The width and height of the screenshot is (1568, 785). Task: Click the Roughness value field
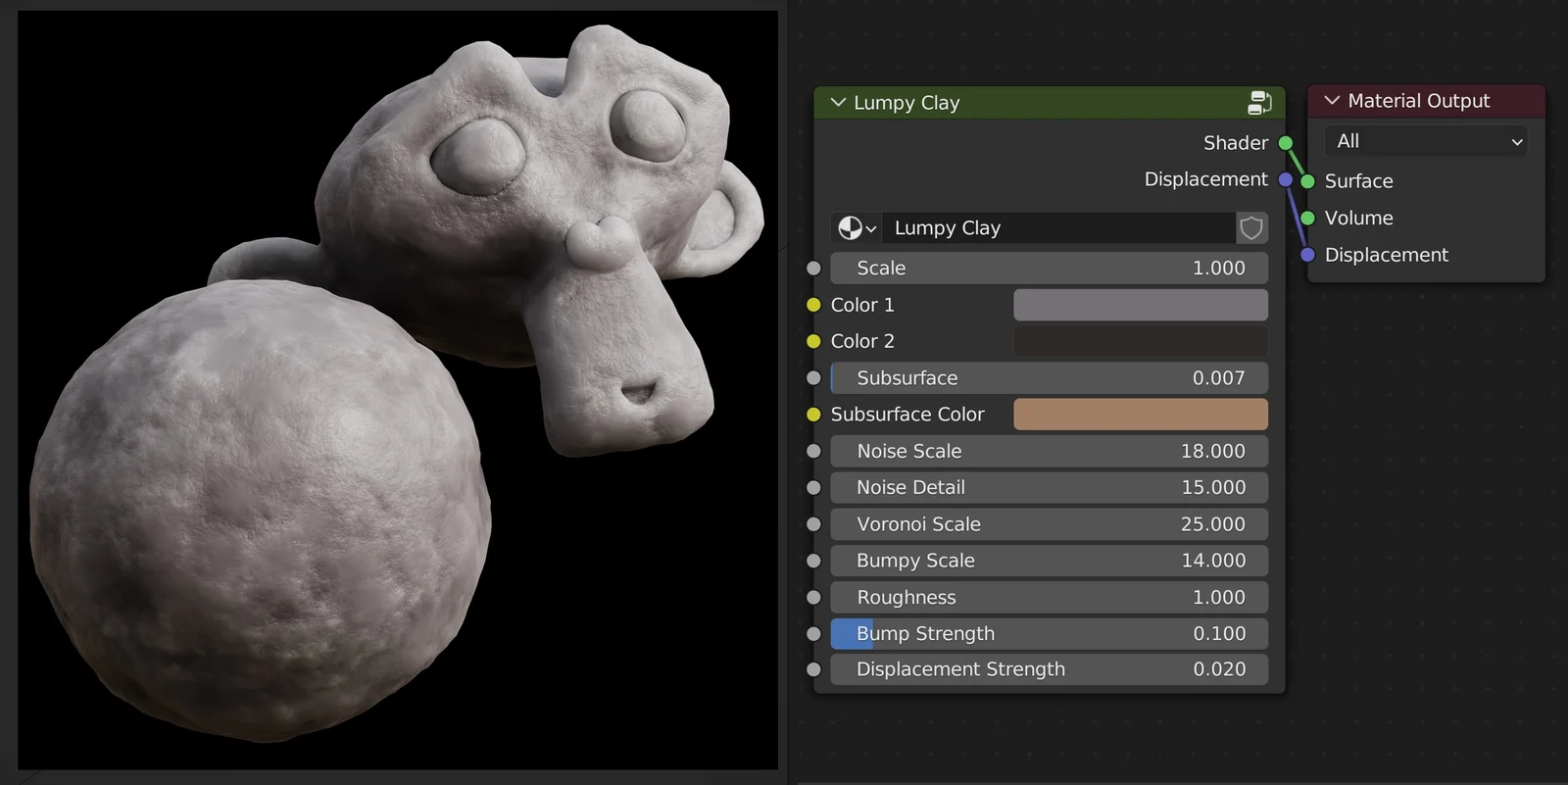pyautogui.click(x=1049, y=597)
